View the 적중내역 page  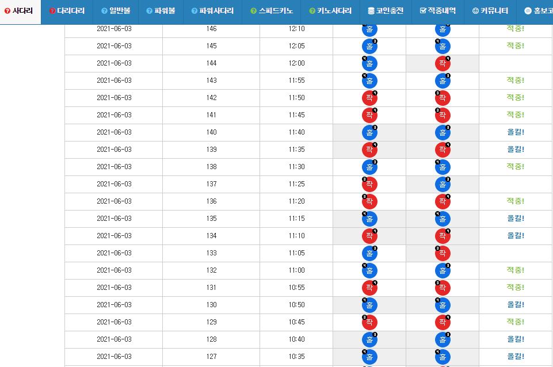click(438, 11)
